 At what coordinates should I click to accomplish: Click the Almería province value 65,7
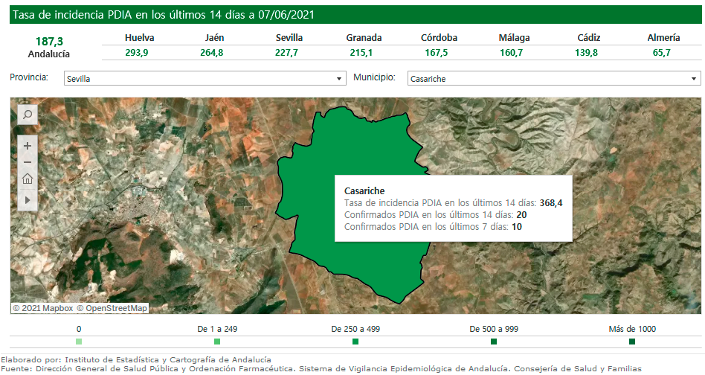click(662, 53)
